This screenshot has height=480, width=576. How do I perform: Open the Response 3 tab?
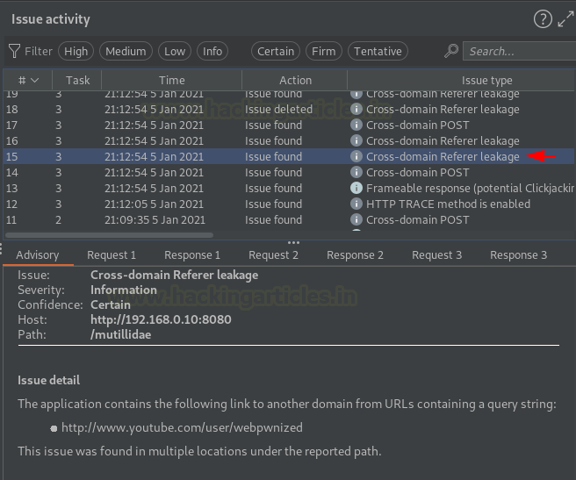(x=518, y=255)
